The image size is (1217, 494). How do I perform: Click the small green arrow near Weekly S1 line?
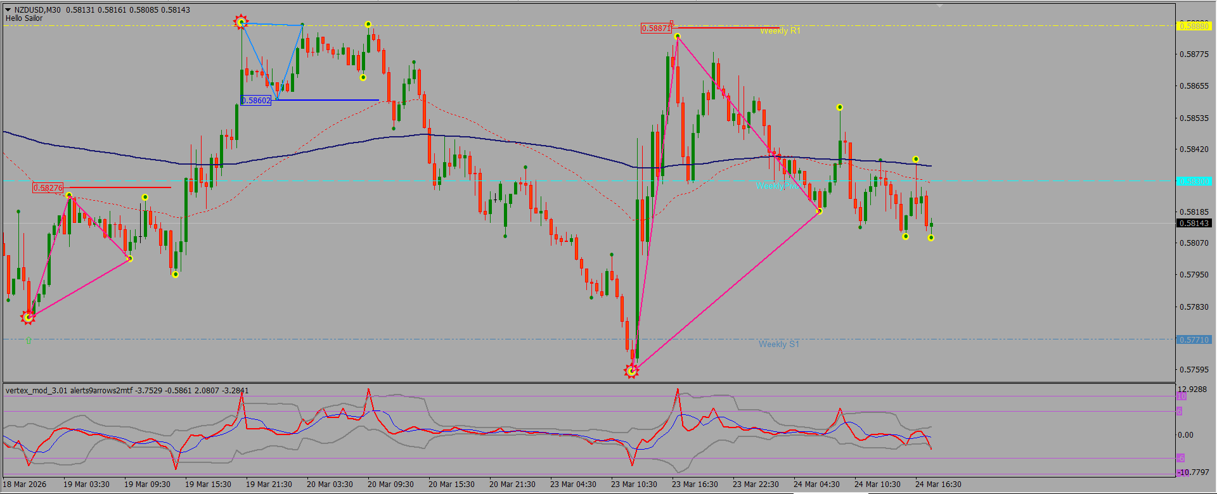click(29, 341)
